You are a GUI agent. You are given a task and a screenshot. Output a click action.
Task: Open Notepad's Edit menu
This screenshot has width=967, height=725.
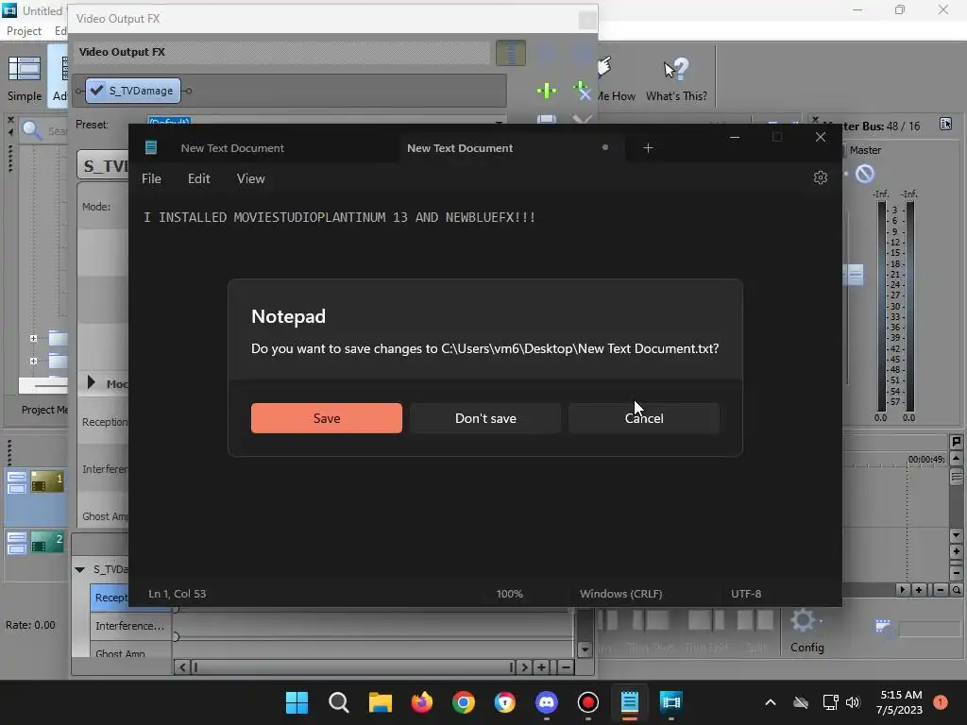(x=198, y=178)
